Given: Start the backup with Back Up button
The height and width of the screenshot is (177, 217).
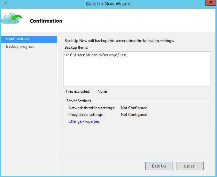Looking at the screenshot, I should tap(159, 166).
